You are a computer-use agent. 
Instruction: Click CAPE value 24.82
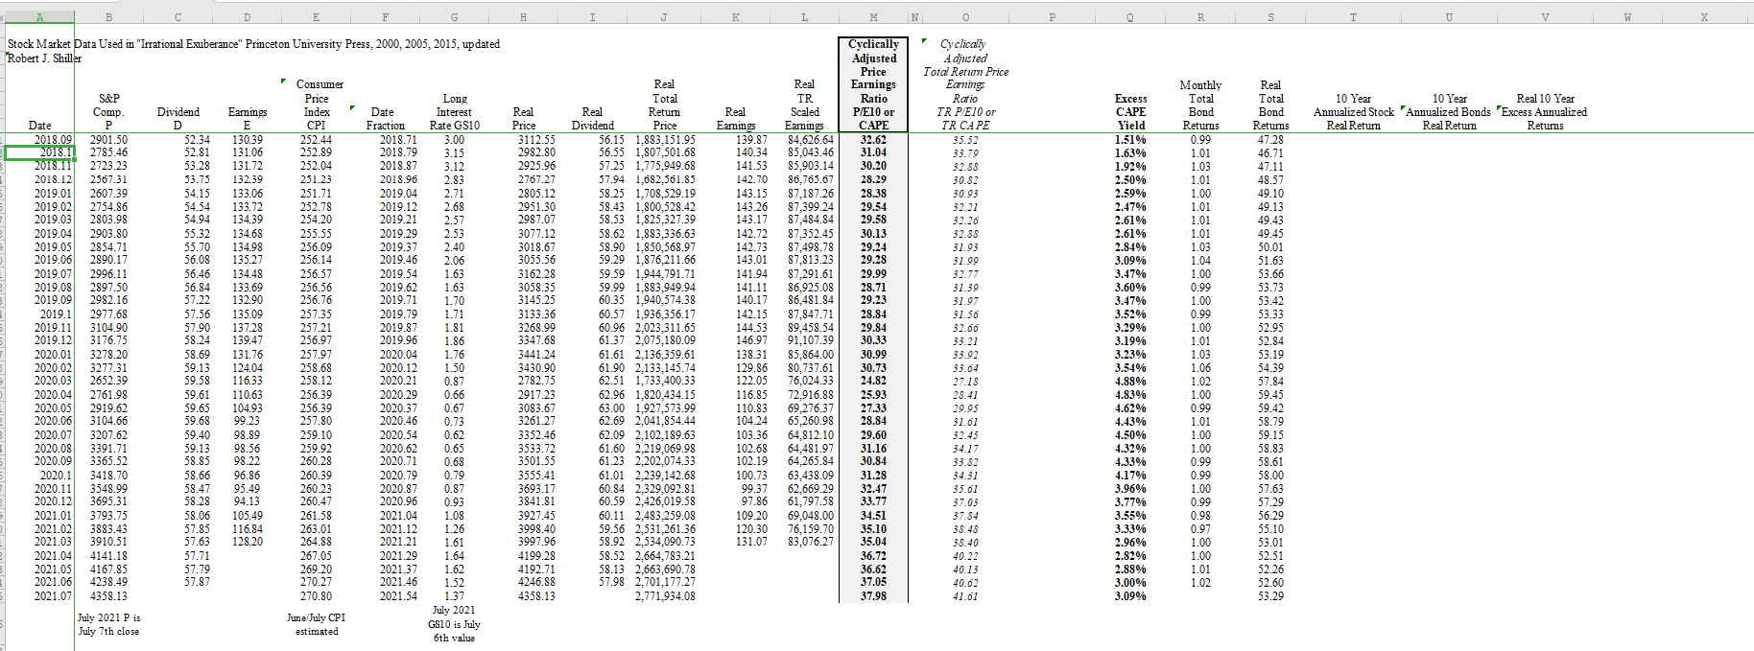coord(873,381)
